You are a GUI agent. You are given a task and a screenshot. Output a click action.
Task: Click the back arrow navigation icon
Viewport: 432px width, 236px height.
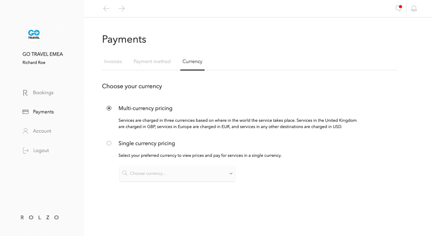point(106,8)
